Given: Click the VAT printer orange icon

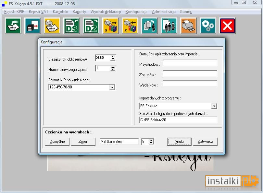Looking at the screenshot, I should pos(188,26).
